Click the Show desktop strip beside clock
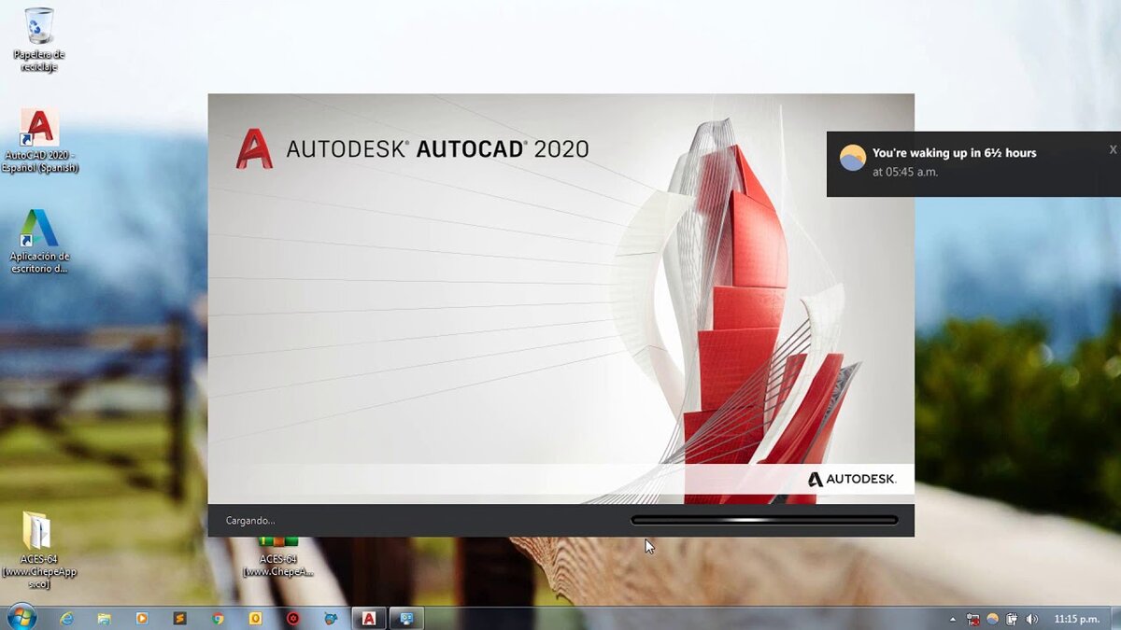Screen dimensions: 1121x630 1115,618
